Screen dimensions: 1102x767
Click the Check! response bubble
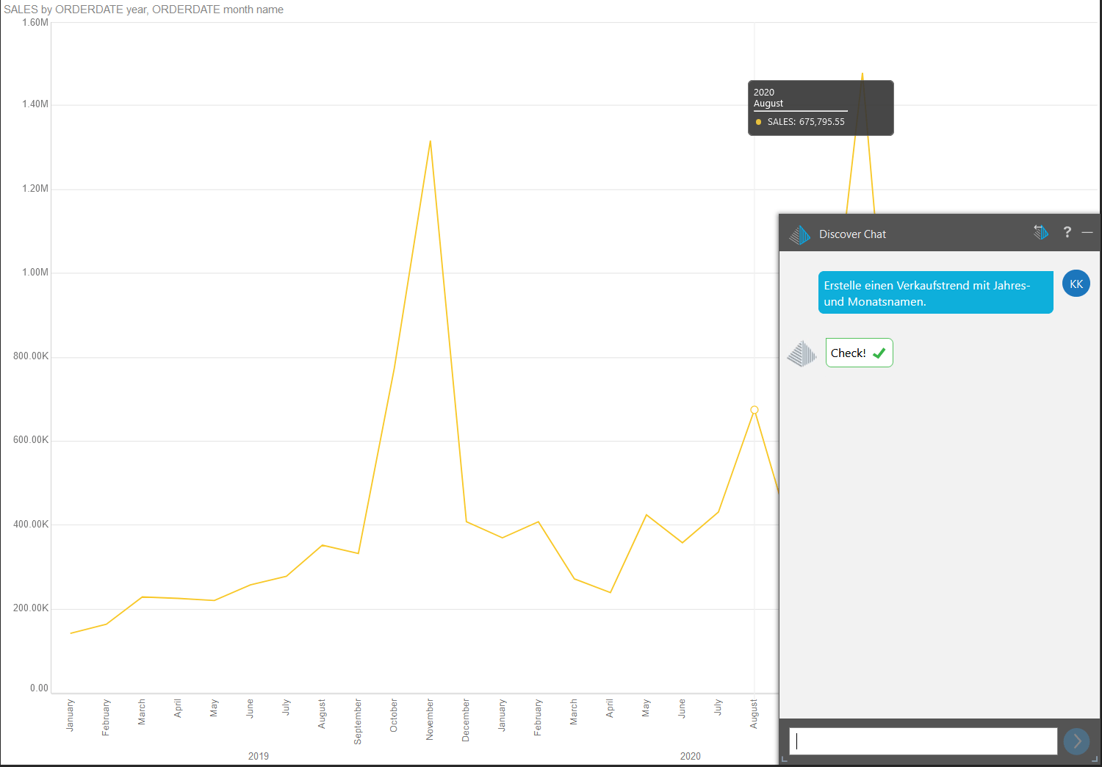point(859,353)
